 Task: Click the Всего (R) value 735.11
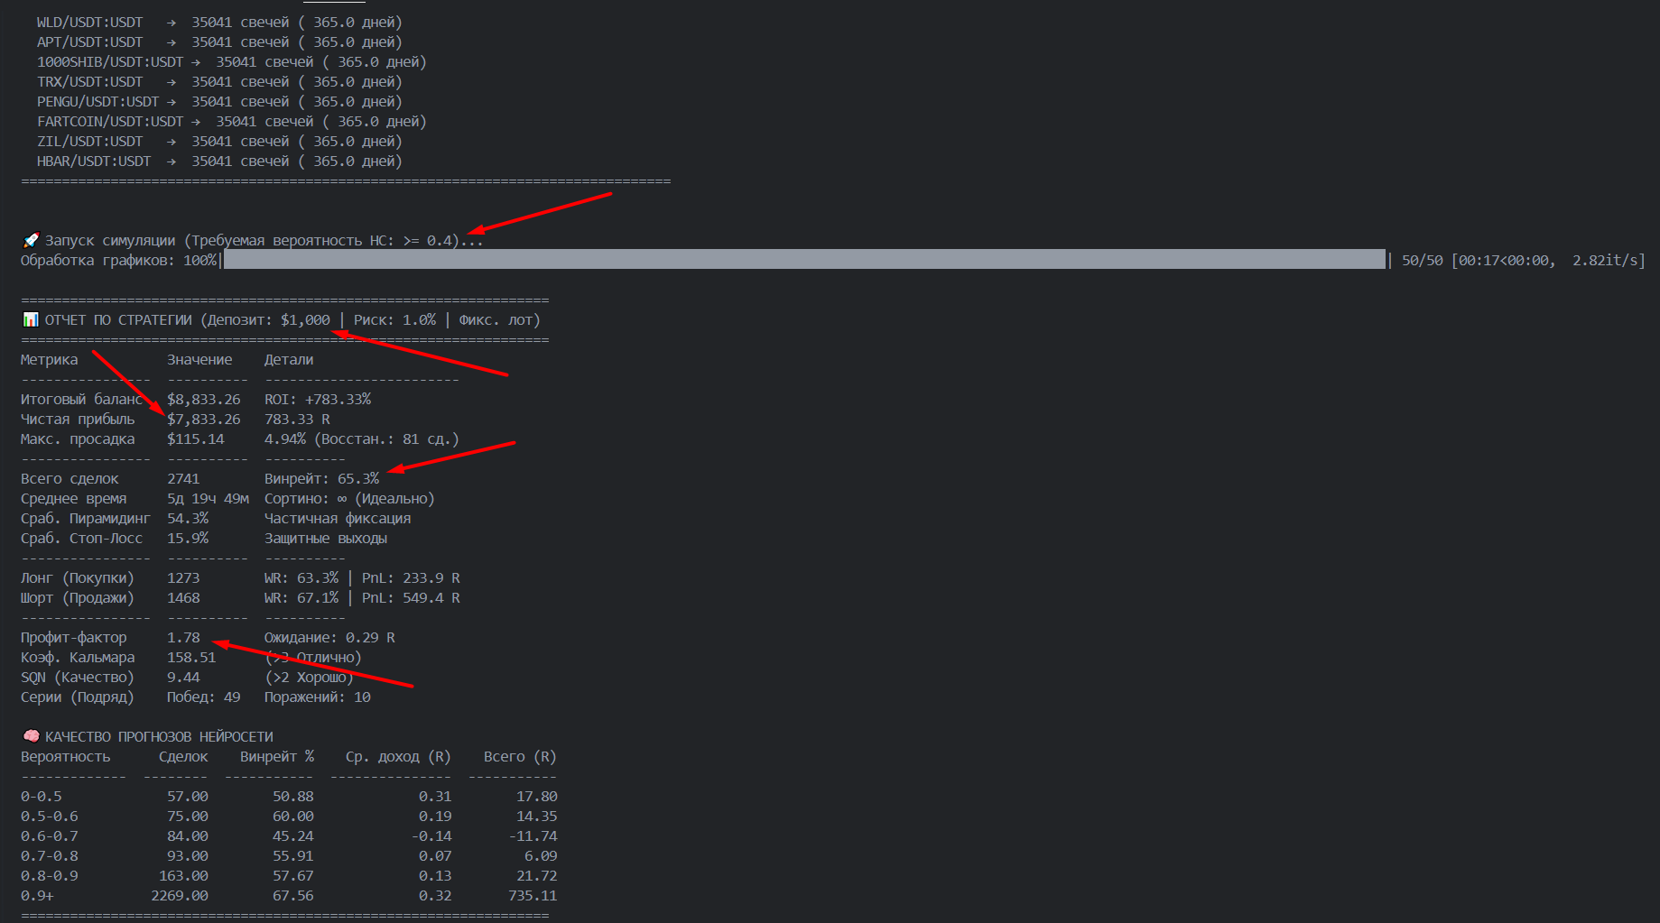pos(533,895)
